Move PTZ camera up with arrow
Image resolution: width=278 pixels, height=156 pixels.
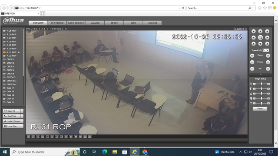pyautogui.click(x=260, y=31)
